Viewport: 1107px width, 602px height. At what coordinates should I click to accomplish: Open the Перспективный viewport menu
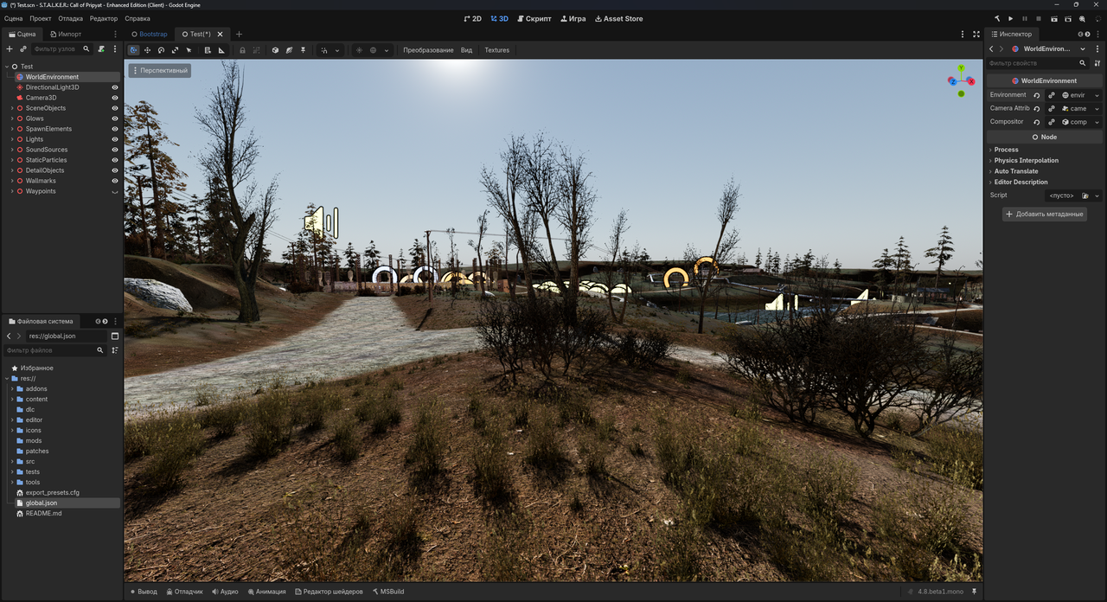click(x=160, y=70)
